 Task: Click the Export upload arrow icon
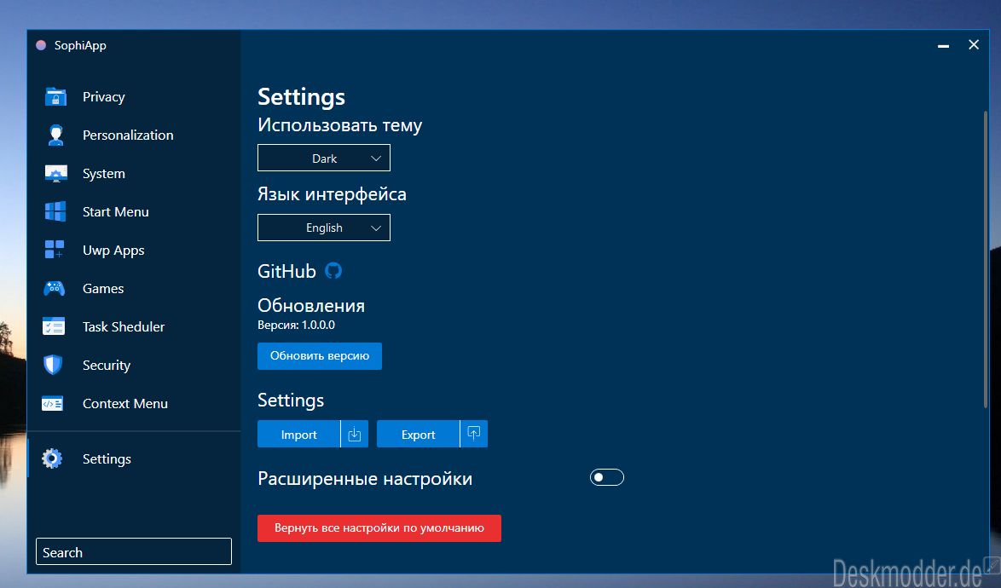click(x=474, y=435)
